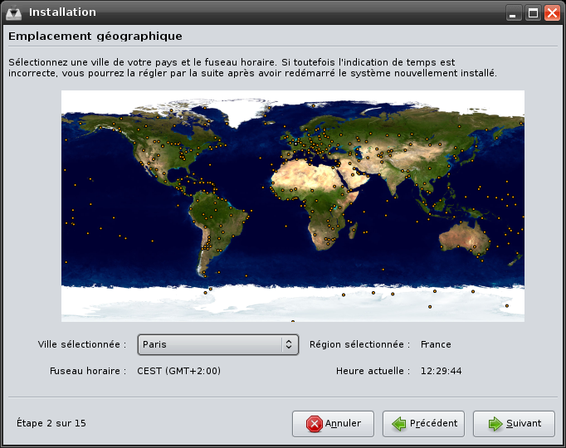Click the Fuseau horaire label

click(x=88, y=371)
